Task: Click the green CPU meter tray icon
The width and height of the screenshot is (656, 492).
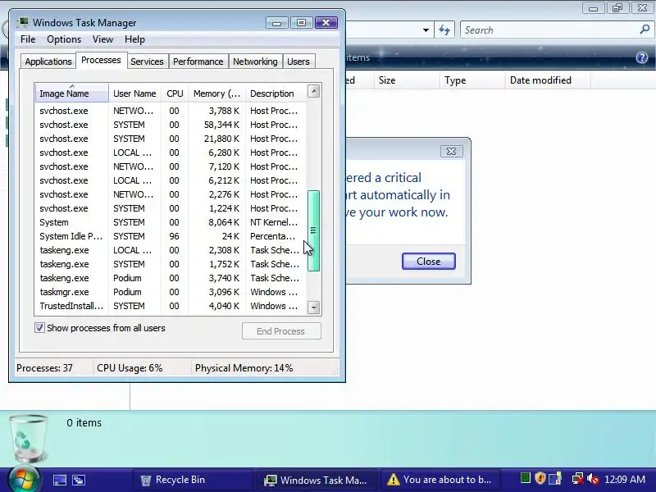Action: pos(525,478)
